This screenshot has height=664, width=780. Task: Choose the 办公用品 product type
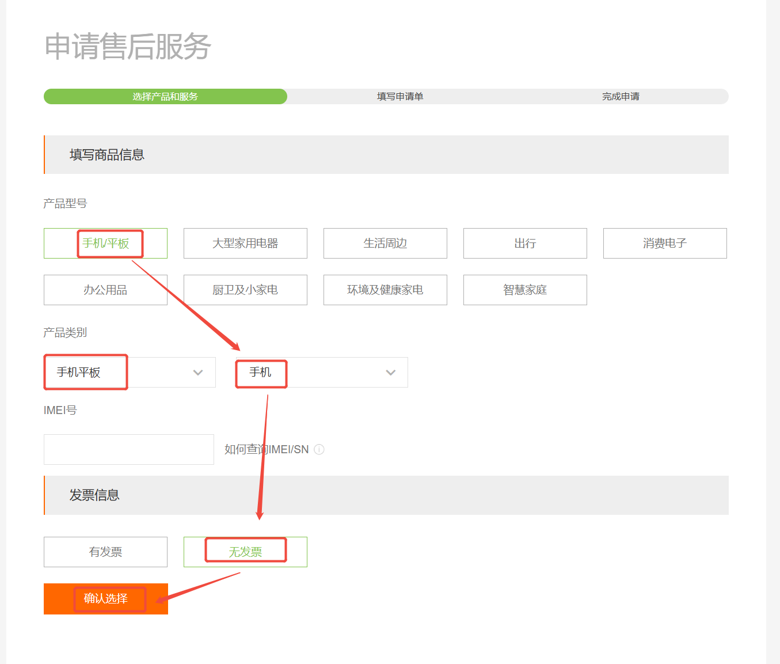105,290
